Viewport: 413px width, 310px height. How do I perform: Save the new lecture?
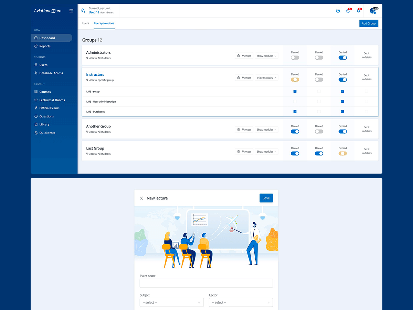(266, 198)
